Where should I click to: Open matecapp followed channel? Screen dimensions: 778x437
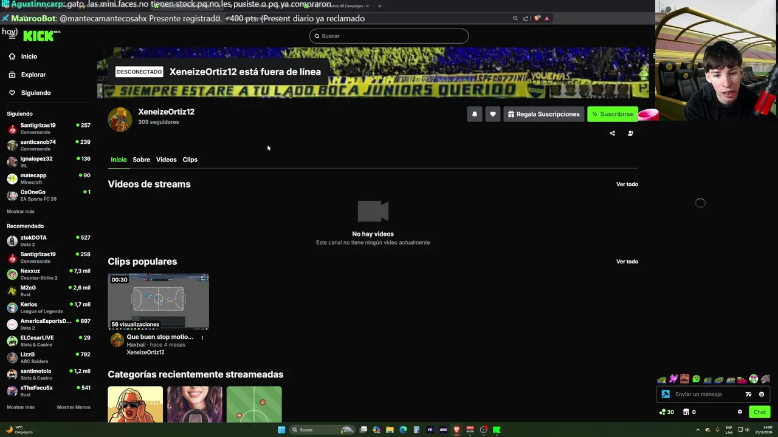pos(49,179)
